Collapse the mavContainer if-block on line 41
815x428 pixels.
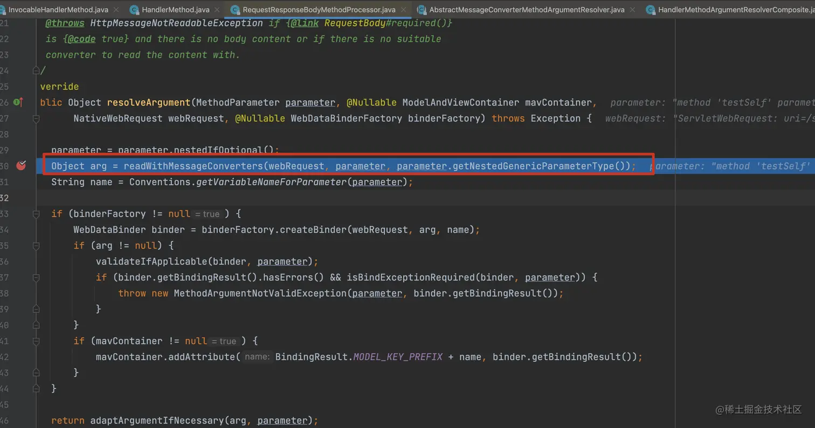tap(36, 341)
